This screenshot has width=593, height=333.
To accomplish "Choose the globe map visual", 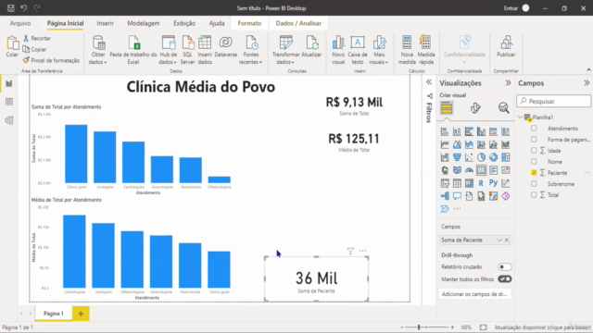I will 445,170.
